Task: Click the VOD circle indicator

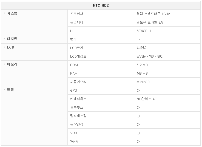Action: point(138,133)
